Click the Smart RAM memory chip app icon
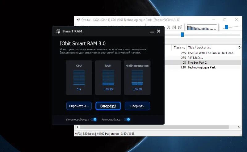 (58, 31)
